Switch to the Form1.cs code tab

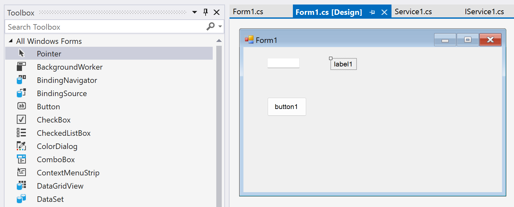248,12
